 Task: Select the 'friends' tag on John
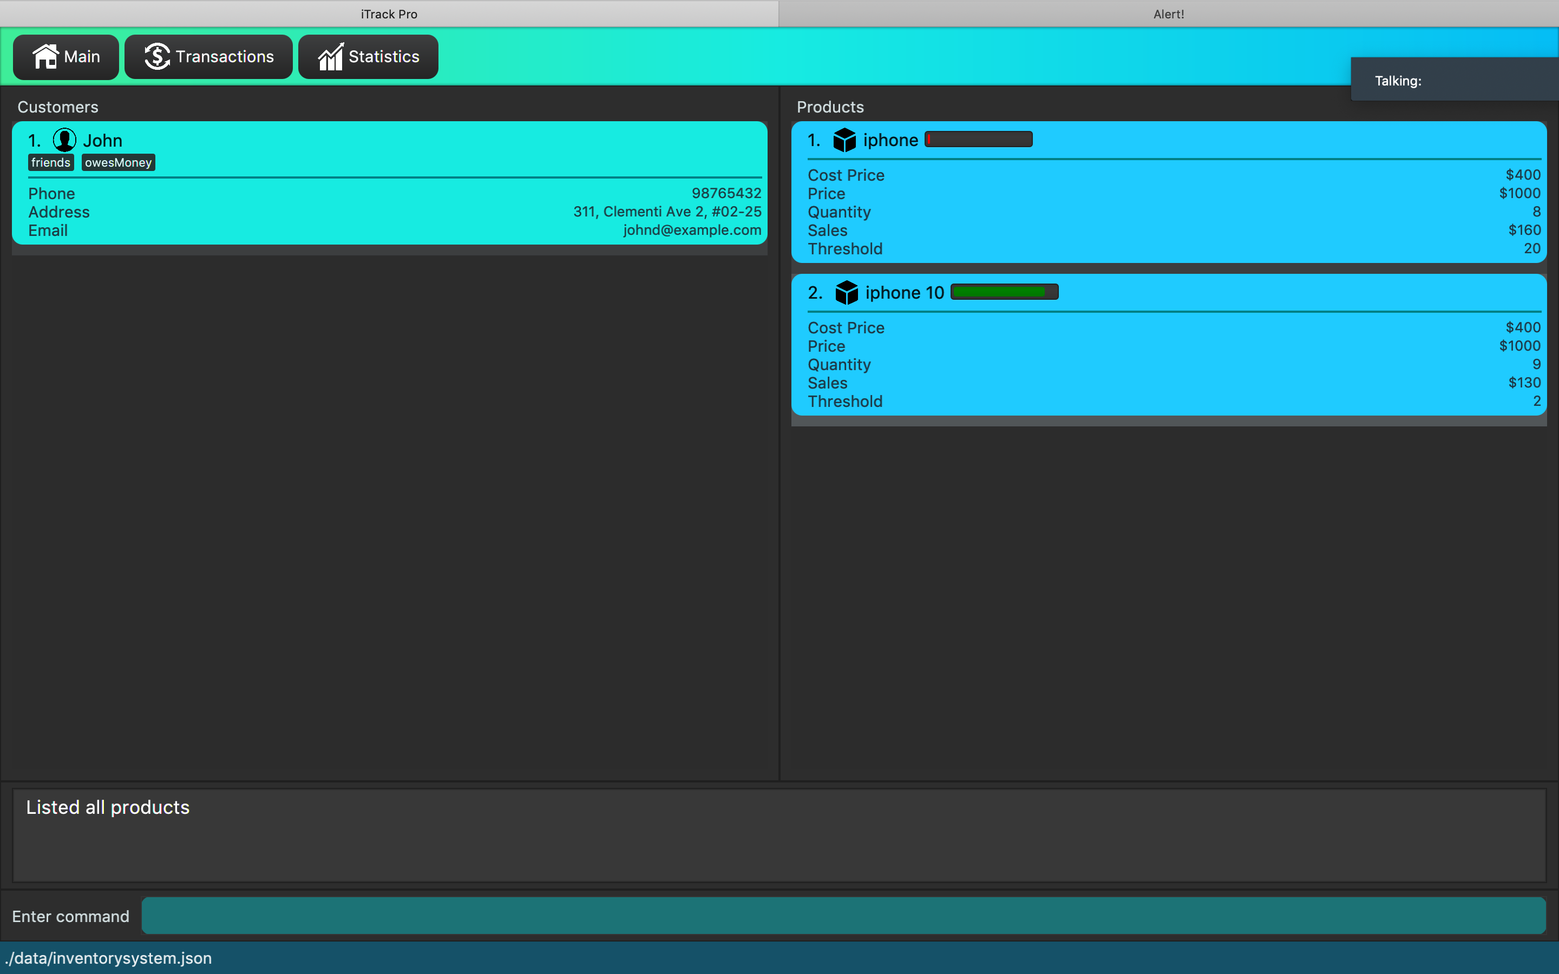[51, 162]
